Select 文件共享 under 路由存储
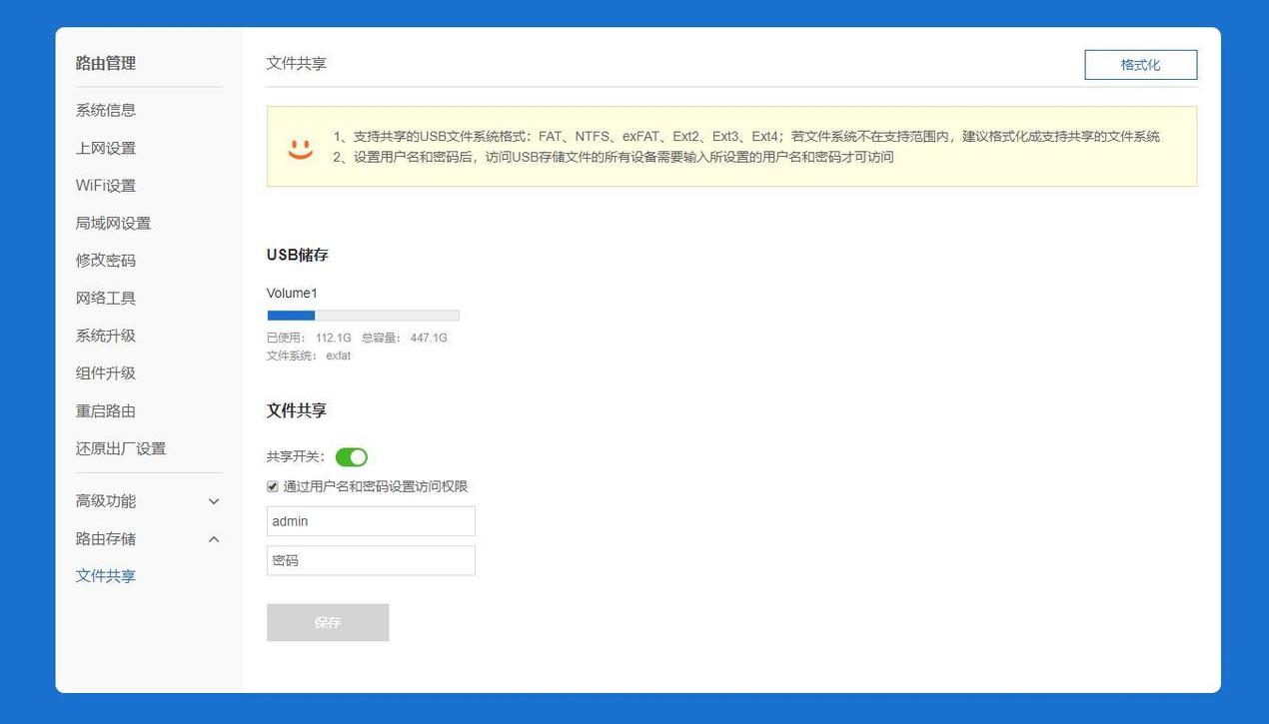 [x=105, y=575]
